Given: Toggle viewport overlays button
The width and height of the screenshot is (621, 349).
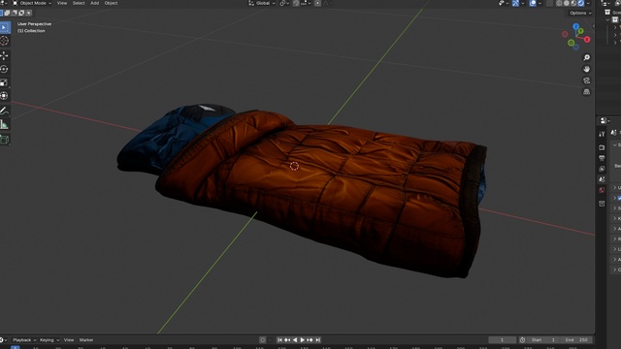Looking at the screenshot, I should point(533,3).
